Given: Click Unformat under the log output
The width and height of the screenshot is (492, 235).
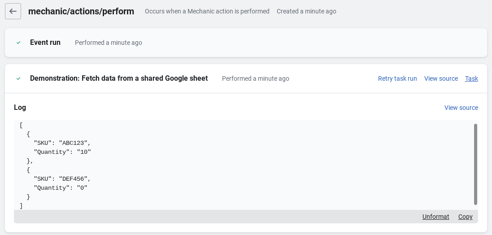Looking at the screenshot, I should (435, 217).
